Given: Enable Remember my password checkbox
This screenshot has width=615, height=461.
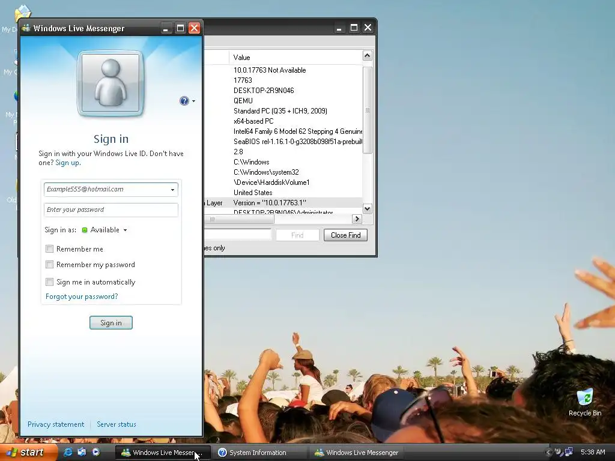Looking at the screenshot, I should 49,265.
